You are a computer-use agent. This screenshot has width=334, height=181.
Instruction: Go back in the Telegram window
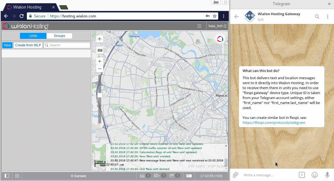237,17
